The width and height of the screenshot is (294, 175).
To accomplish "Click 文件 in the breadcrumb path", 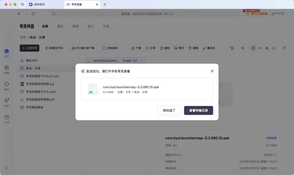I will pyautogui.click(x=23, y=37).
